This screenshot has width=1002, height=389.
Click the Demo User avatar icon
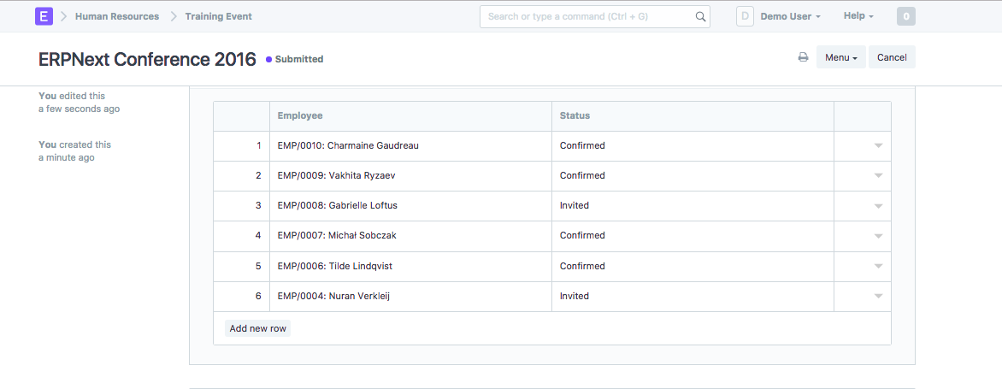click(x=745, y=16)
